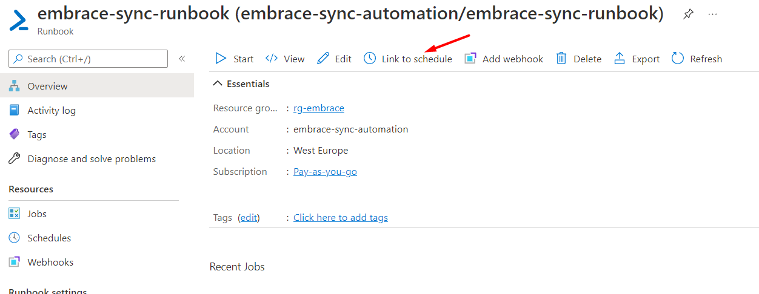Click the Activity log book icon
Image resolution: width=759 pixels, height=294 pixels.
pyautogui.click(x=15, y=110)
